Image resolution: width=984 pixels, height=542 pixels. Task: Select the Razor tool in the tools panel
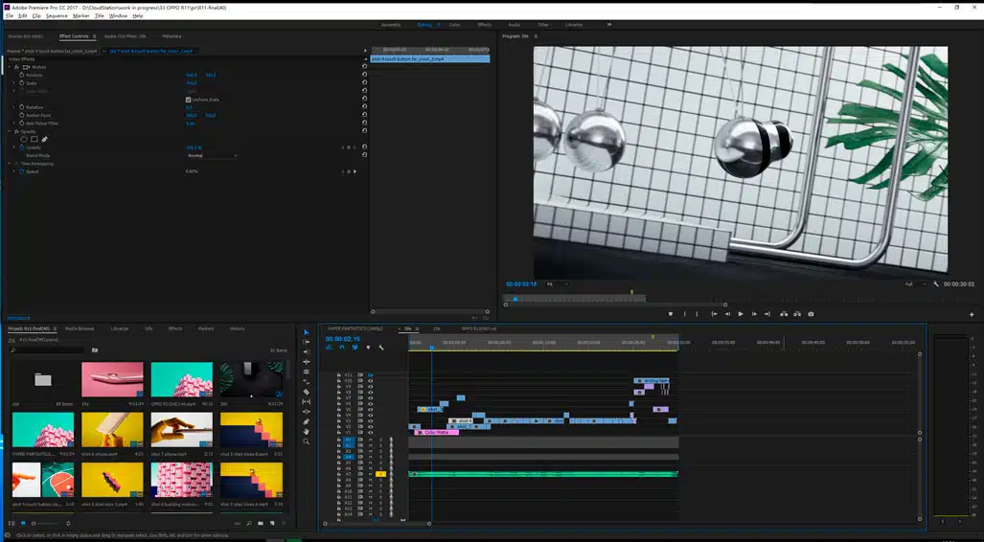point(307,392)
